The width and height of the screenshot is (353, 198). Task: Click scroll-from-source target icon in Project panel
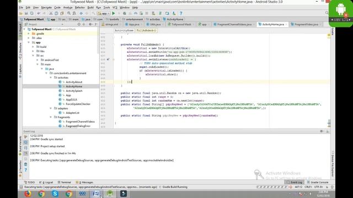[79, 24]
